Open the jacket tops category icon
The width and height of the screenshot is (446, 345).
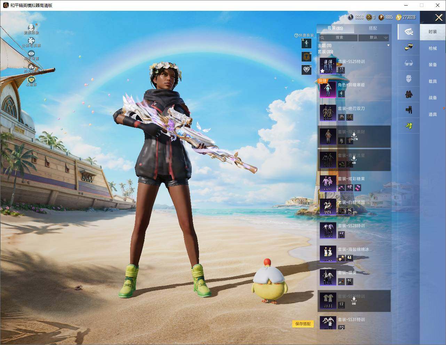[409, 94]
